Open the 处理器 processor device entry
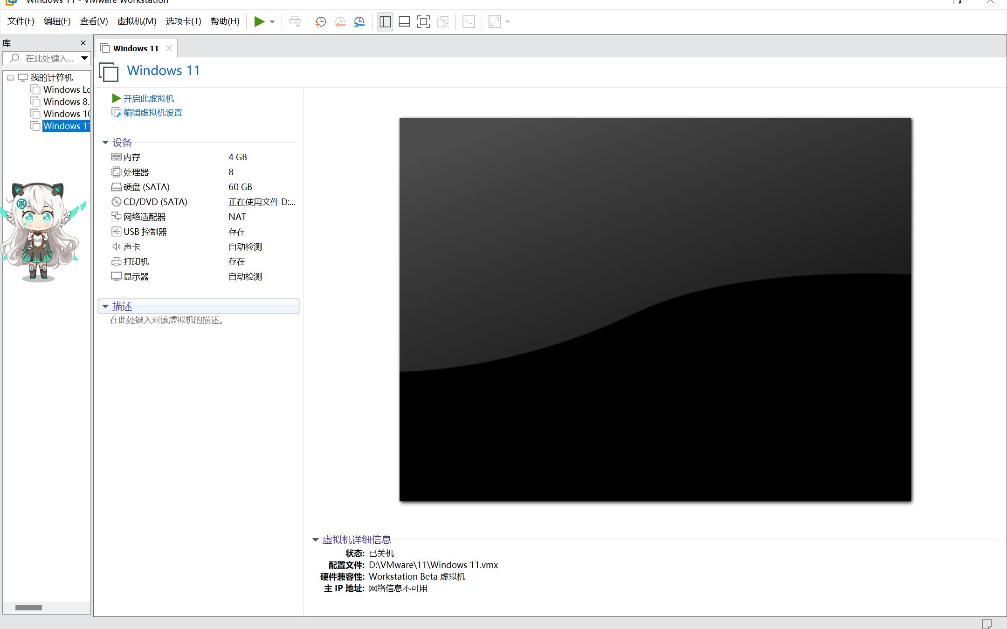This screenshot has height=629, width=1007. pos(136,172)
